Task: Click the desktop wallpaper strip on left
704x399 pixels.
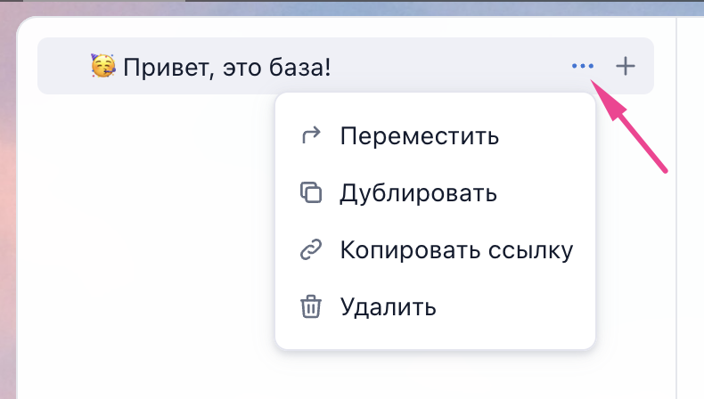Action: pos(8,207)
